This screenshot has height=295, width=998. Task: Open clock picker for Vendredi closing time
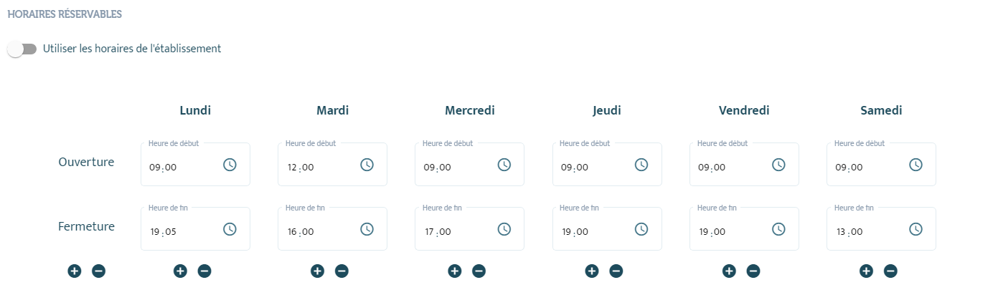(778, 229)
